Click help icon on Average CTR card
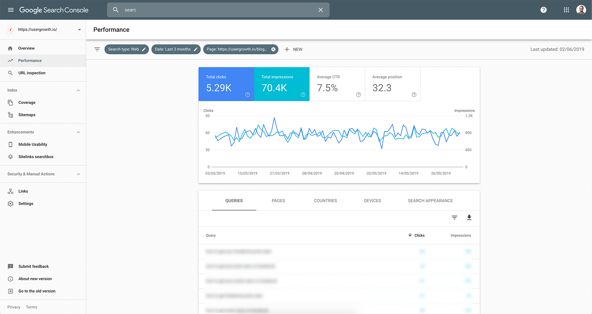The height and width of the screenshot is (314, 592). pos(359,95)
